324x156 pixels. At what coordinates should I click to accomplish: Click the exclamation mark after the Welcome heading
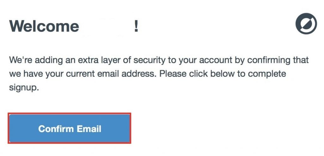136,26
